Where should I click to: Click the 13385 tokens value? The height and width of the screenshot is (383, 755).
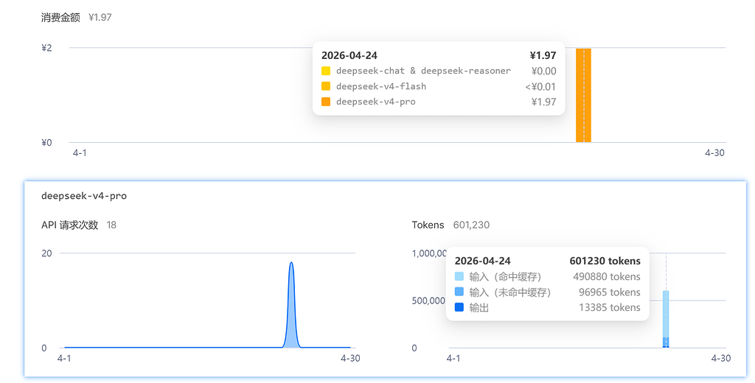coord(610,307)
